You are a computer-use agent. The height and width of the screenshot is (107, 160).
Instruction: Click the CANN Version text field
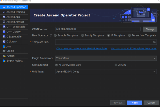(x=98, y=29)
